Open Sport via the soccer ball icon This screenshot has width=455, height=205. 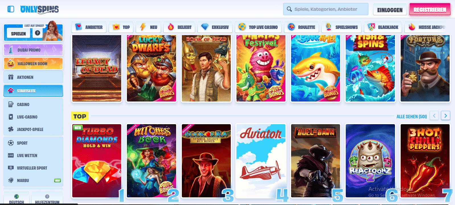pos(11,143)
